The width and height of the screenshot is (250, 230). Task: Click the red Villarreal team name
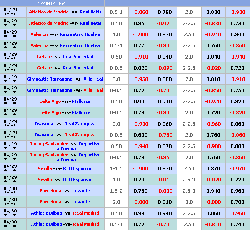pos(93,90)
